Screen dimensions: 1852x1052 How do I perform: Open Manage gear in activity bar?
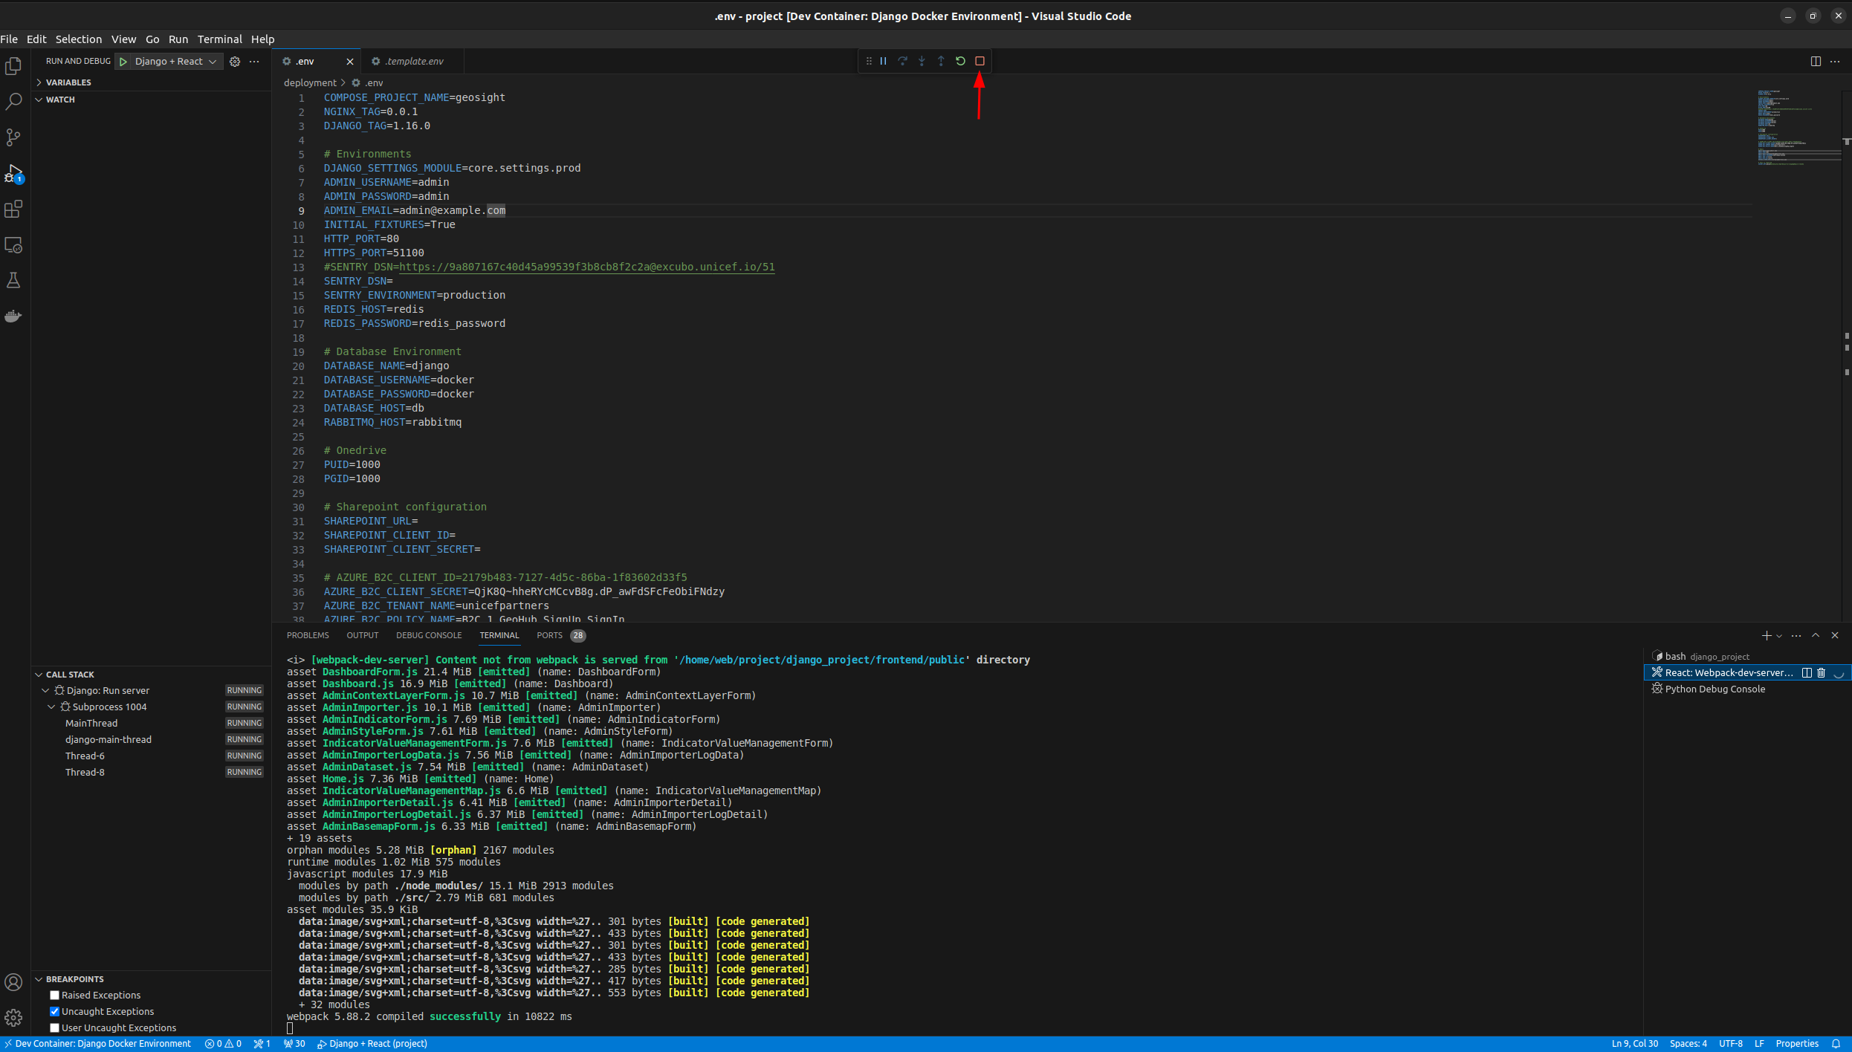pos(13,1018)
